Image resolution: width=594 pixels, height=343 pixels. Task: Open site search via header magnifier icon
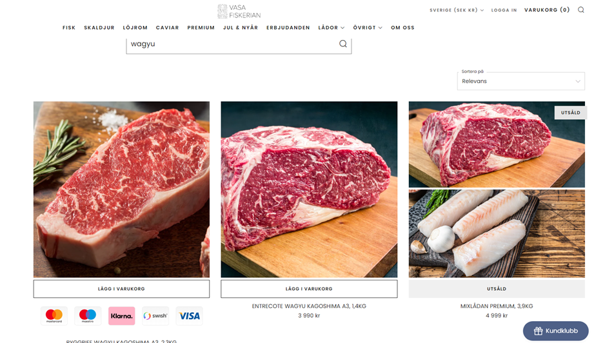[x=580, y=10]
